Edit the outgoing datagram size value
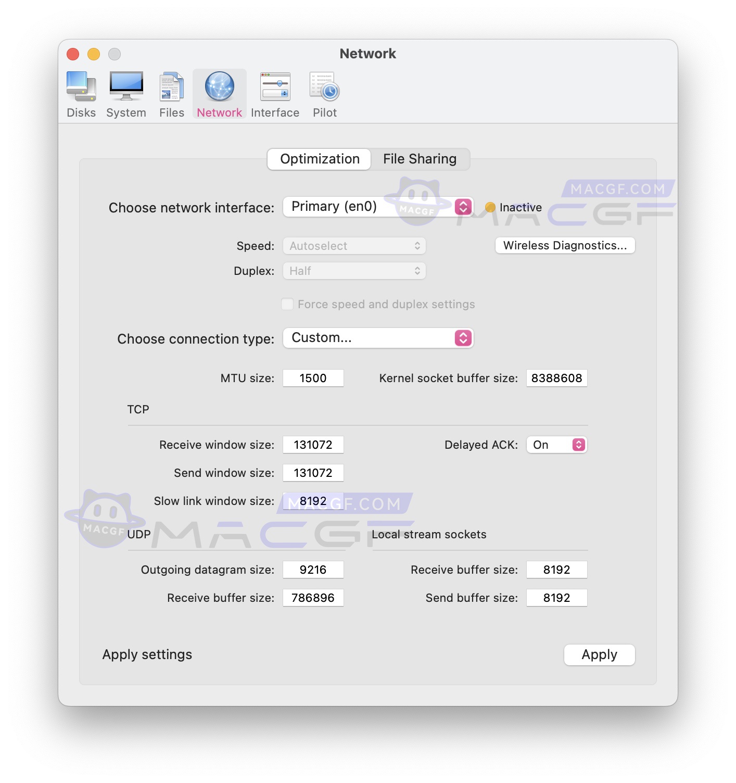 point(313,570)
